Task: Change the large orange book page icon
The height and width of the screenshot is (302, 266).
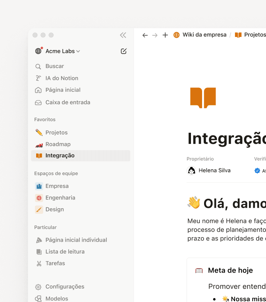Action: (x=203, y=98)
